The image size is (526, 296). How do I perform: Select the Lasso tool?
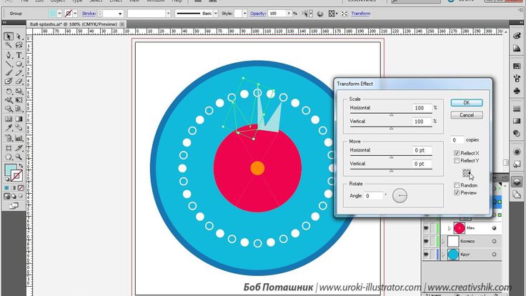point(19,45)
